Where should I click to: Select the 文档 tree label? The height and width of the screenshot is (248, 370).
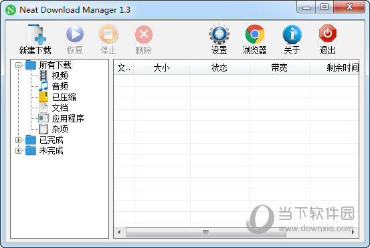[x=60, y=108]
